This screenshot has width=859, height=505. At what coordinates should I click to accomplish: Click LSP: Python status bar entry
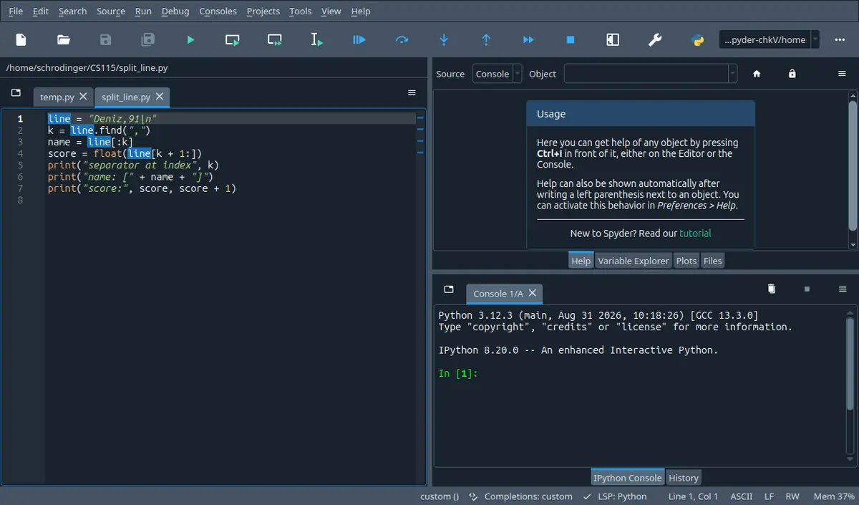point(614,496)
